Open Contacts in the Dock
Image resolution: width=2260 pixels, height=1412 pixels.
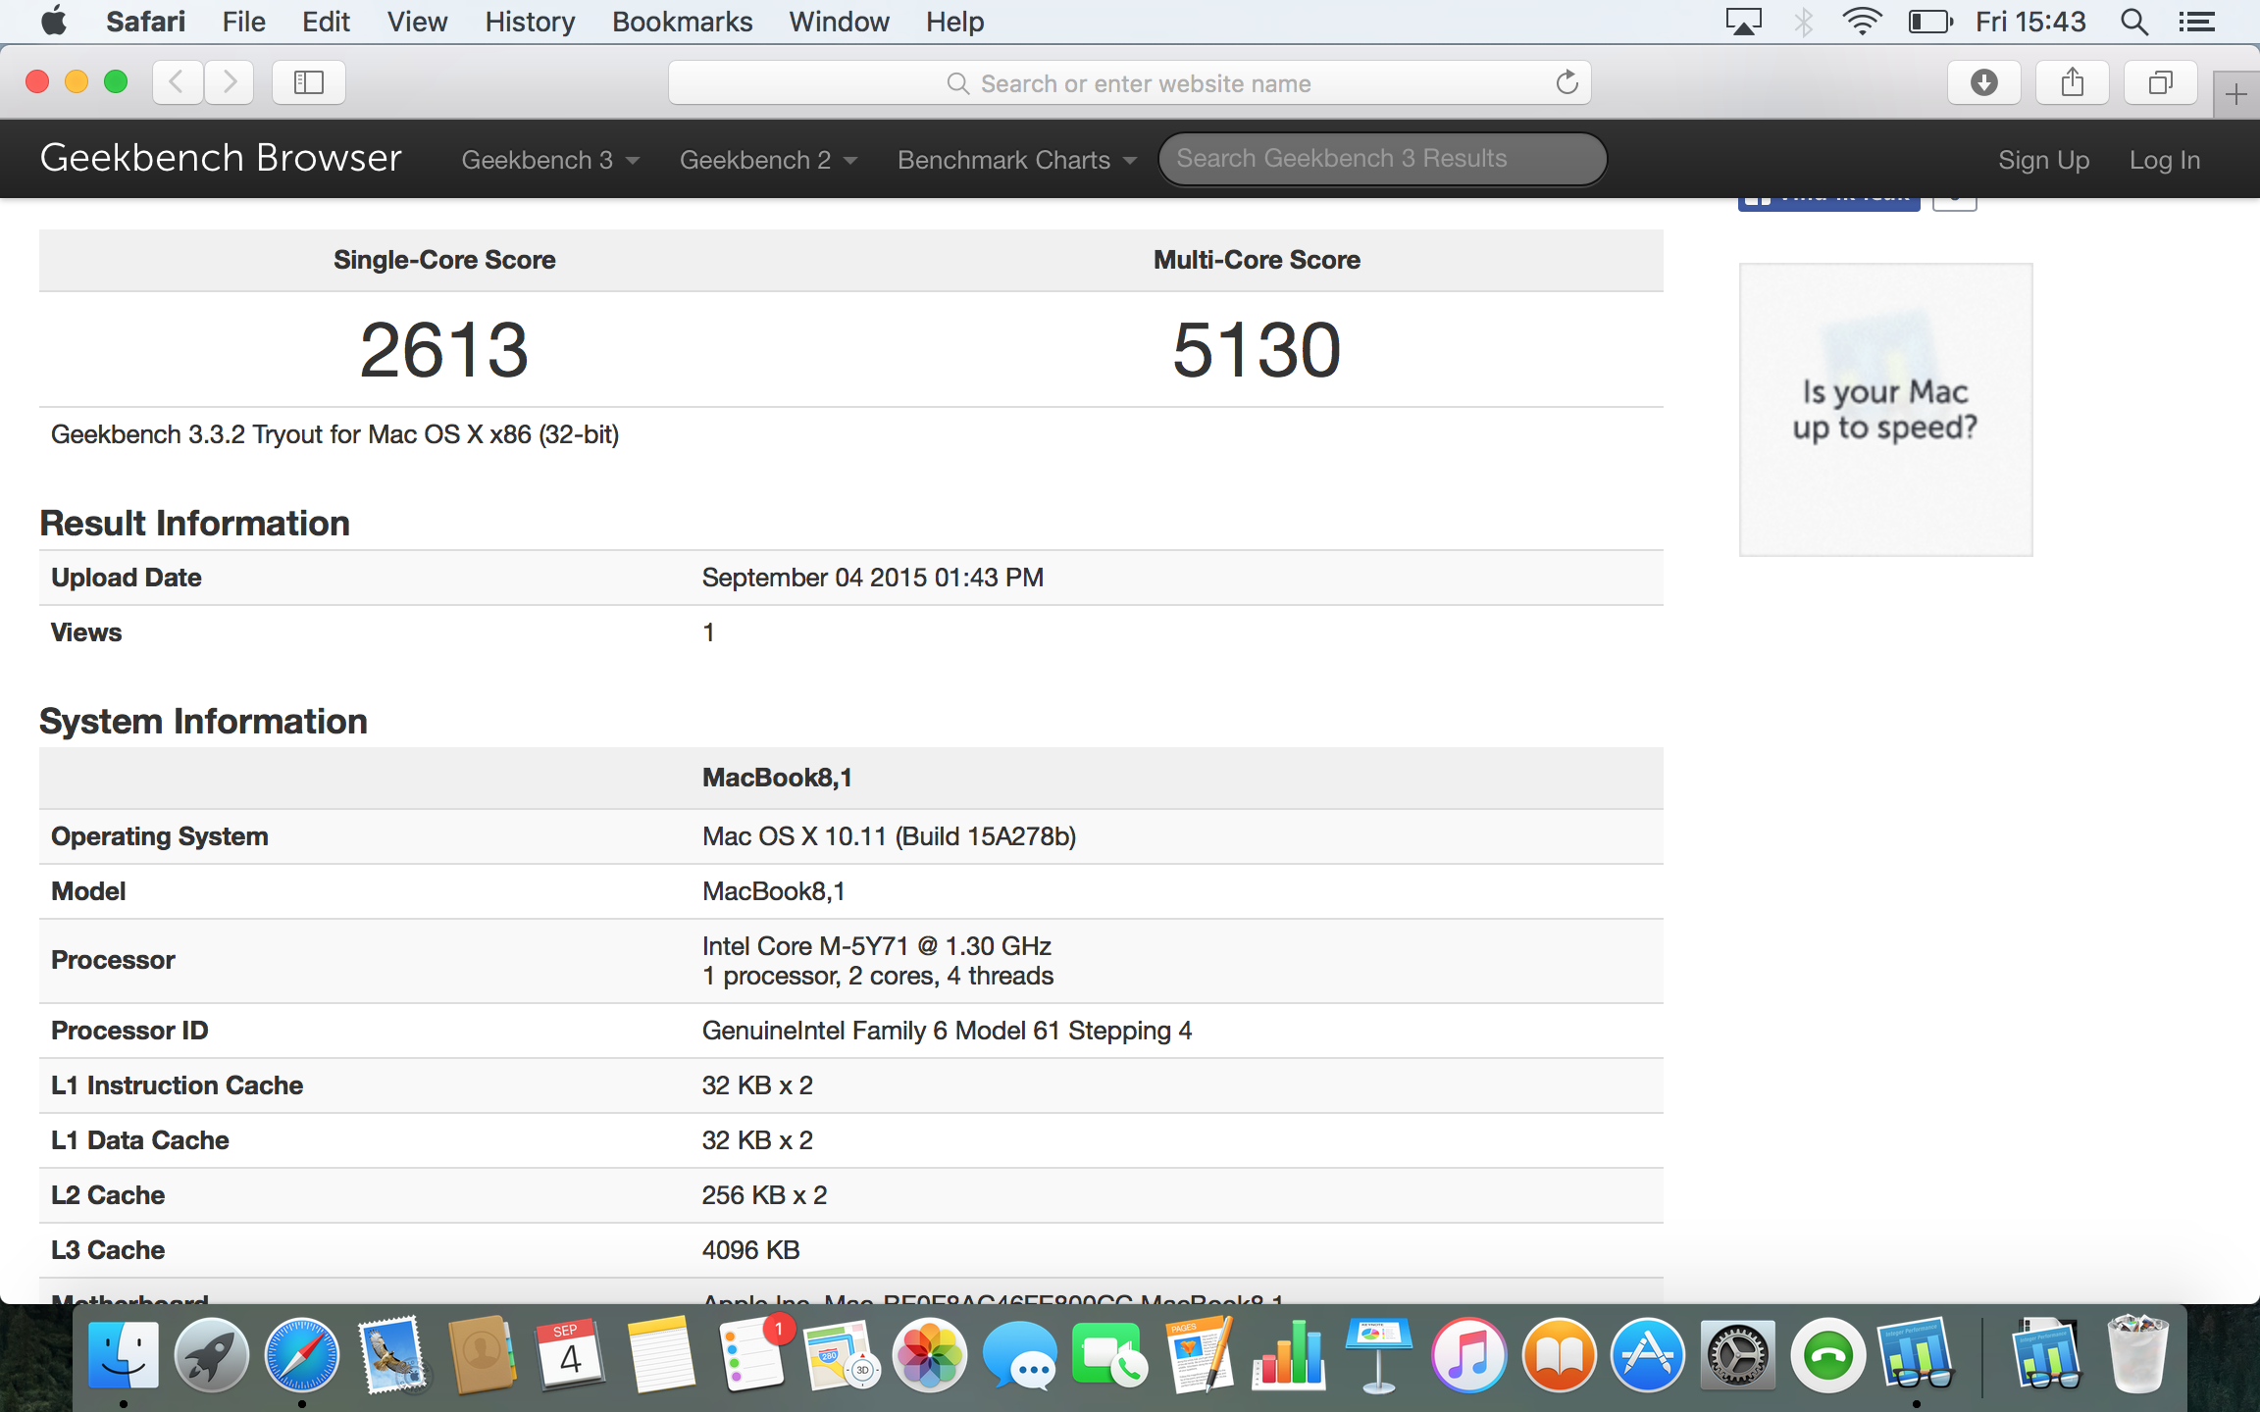pos(482,1356)
